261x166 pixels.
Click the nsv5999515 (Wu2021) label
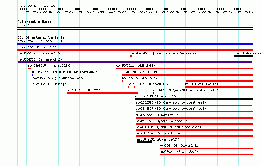[84, 90]
